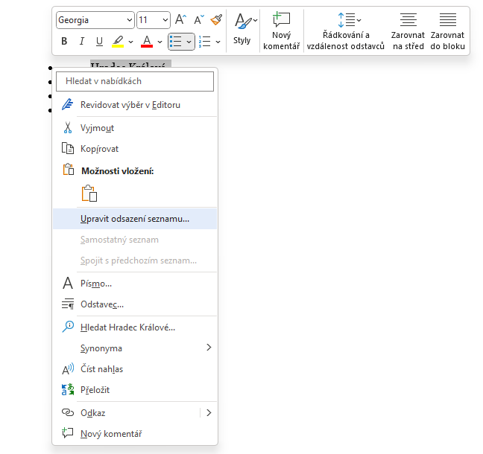The width and height of the screenshot is (483, 454).
Task: Toggle Bold formatting in mini toolbar
Action: pyautogui.click(x=64, y=41)
